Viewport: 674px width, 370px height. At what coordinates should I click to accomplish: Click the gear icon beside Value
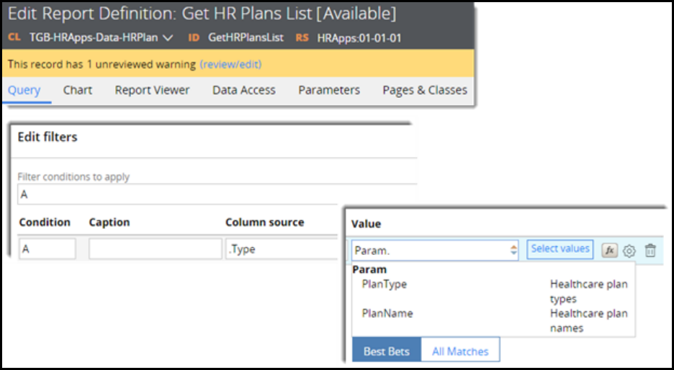[x=629, y=251]
